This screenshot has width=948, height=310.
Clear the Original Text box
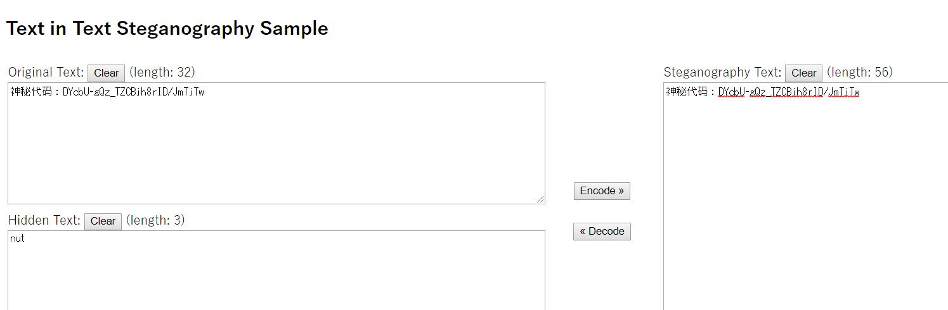pyautogui.click(x=106, y=73)
